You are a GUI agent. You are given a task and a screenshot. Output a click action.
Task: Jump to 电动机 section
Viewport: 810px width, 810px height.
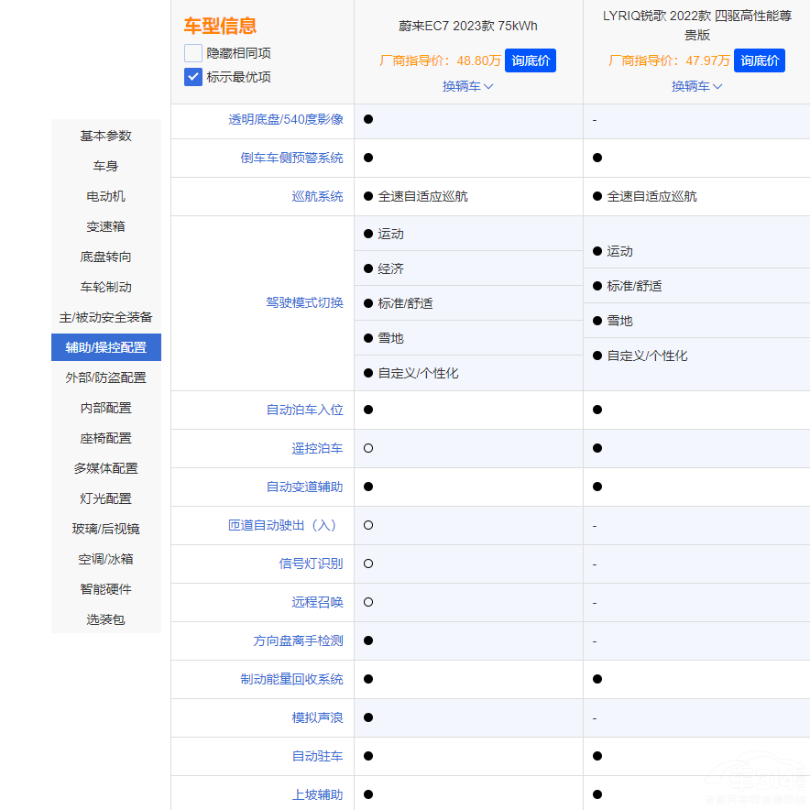[x=106, y=196]
